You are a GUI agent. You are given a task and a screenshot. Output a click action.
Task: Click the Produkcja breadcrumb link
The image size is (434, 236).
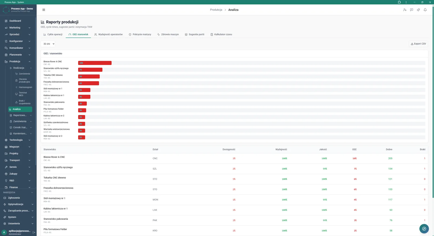click(216, 10)
